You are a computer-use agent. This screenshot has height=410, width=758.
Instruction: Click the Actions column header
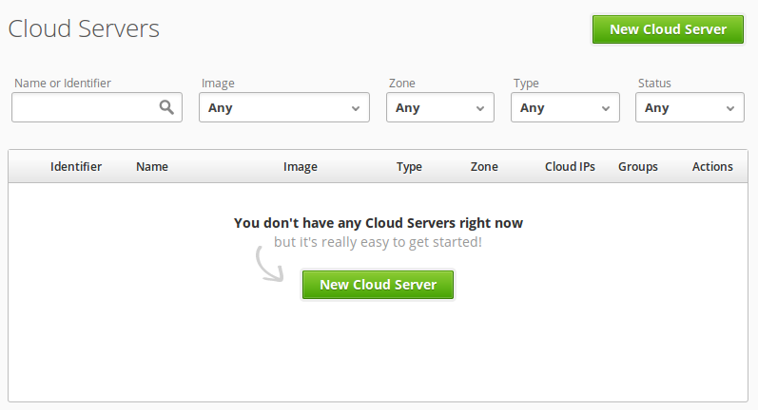(x=712, y=166)
